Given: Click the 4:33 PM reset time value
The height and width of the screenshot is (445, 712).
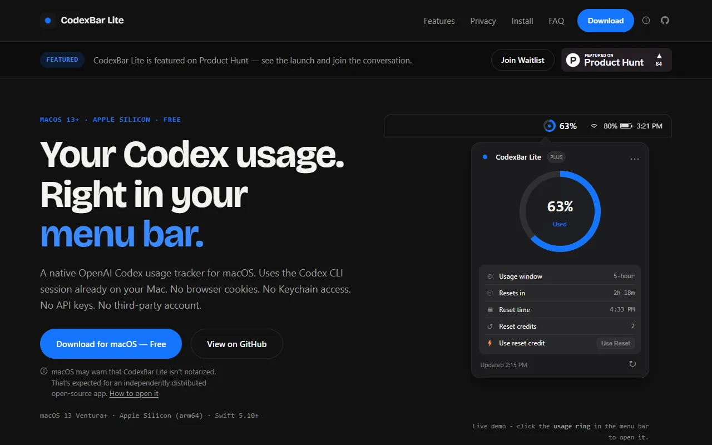Looking at the screenshot, I should click(622, 309).
